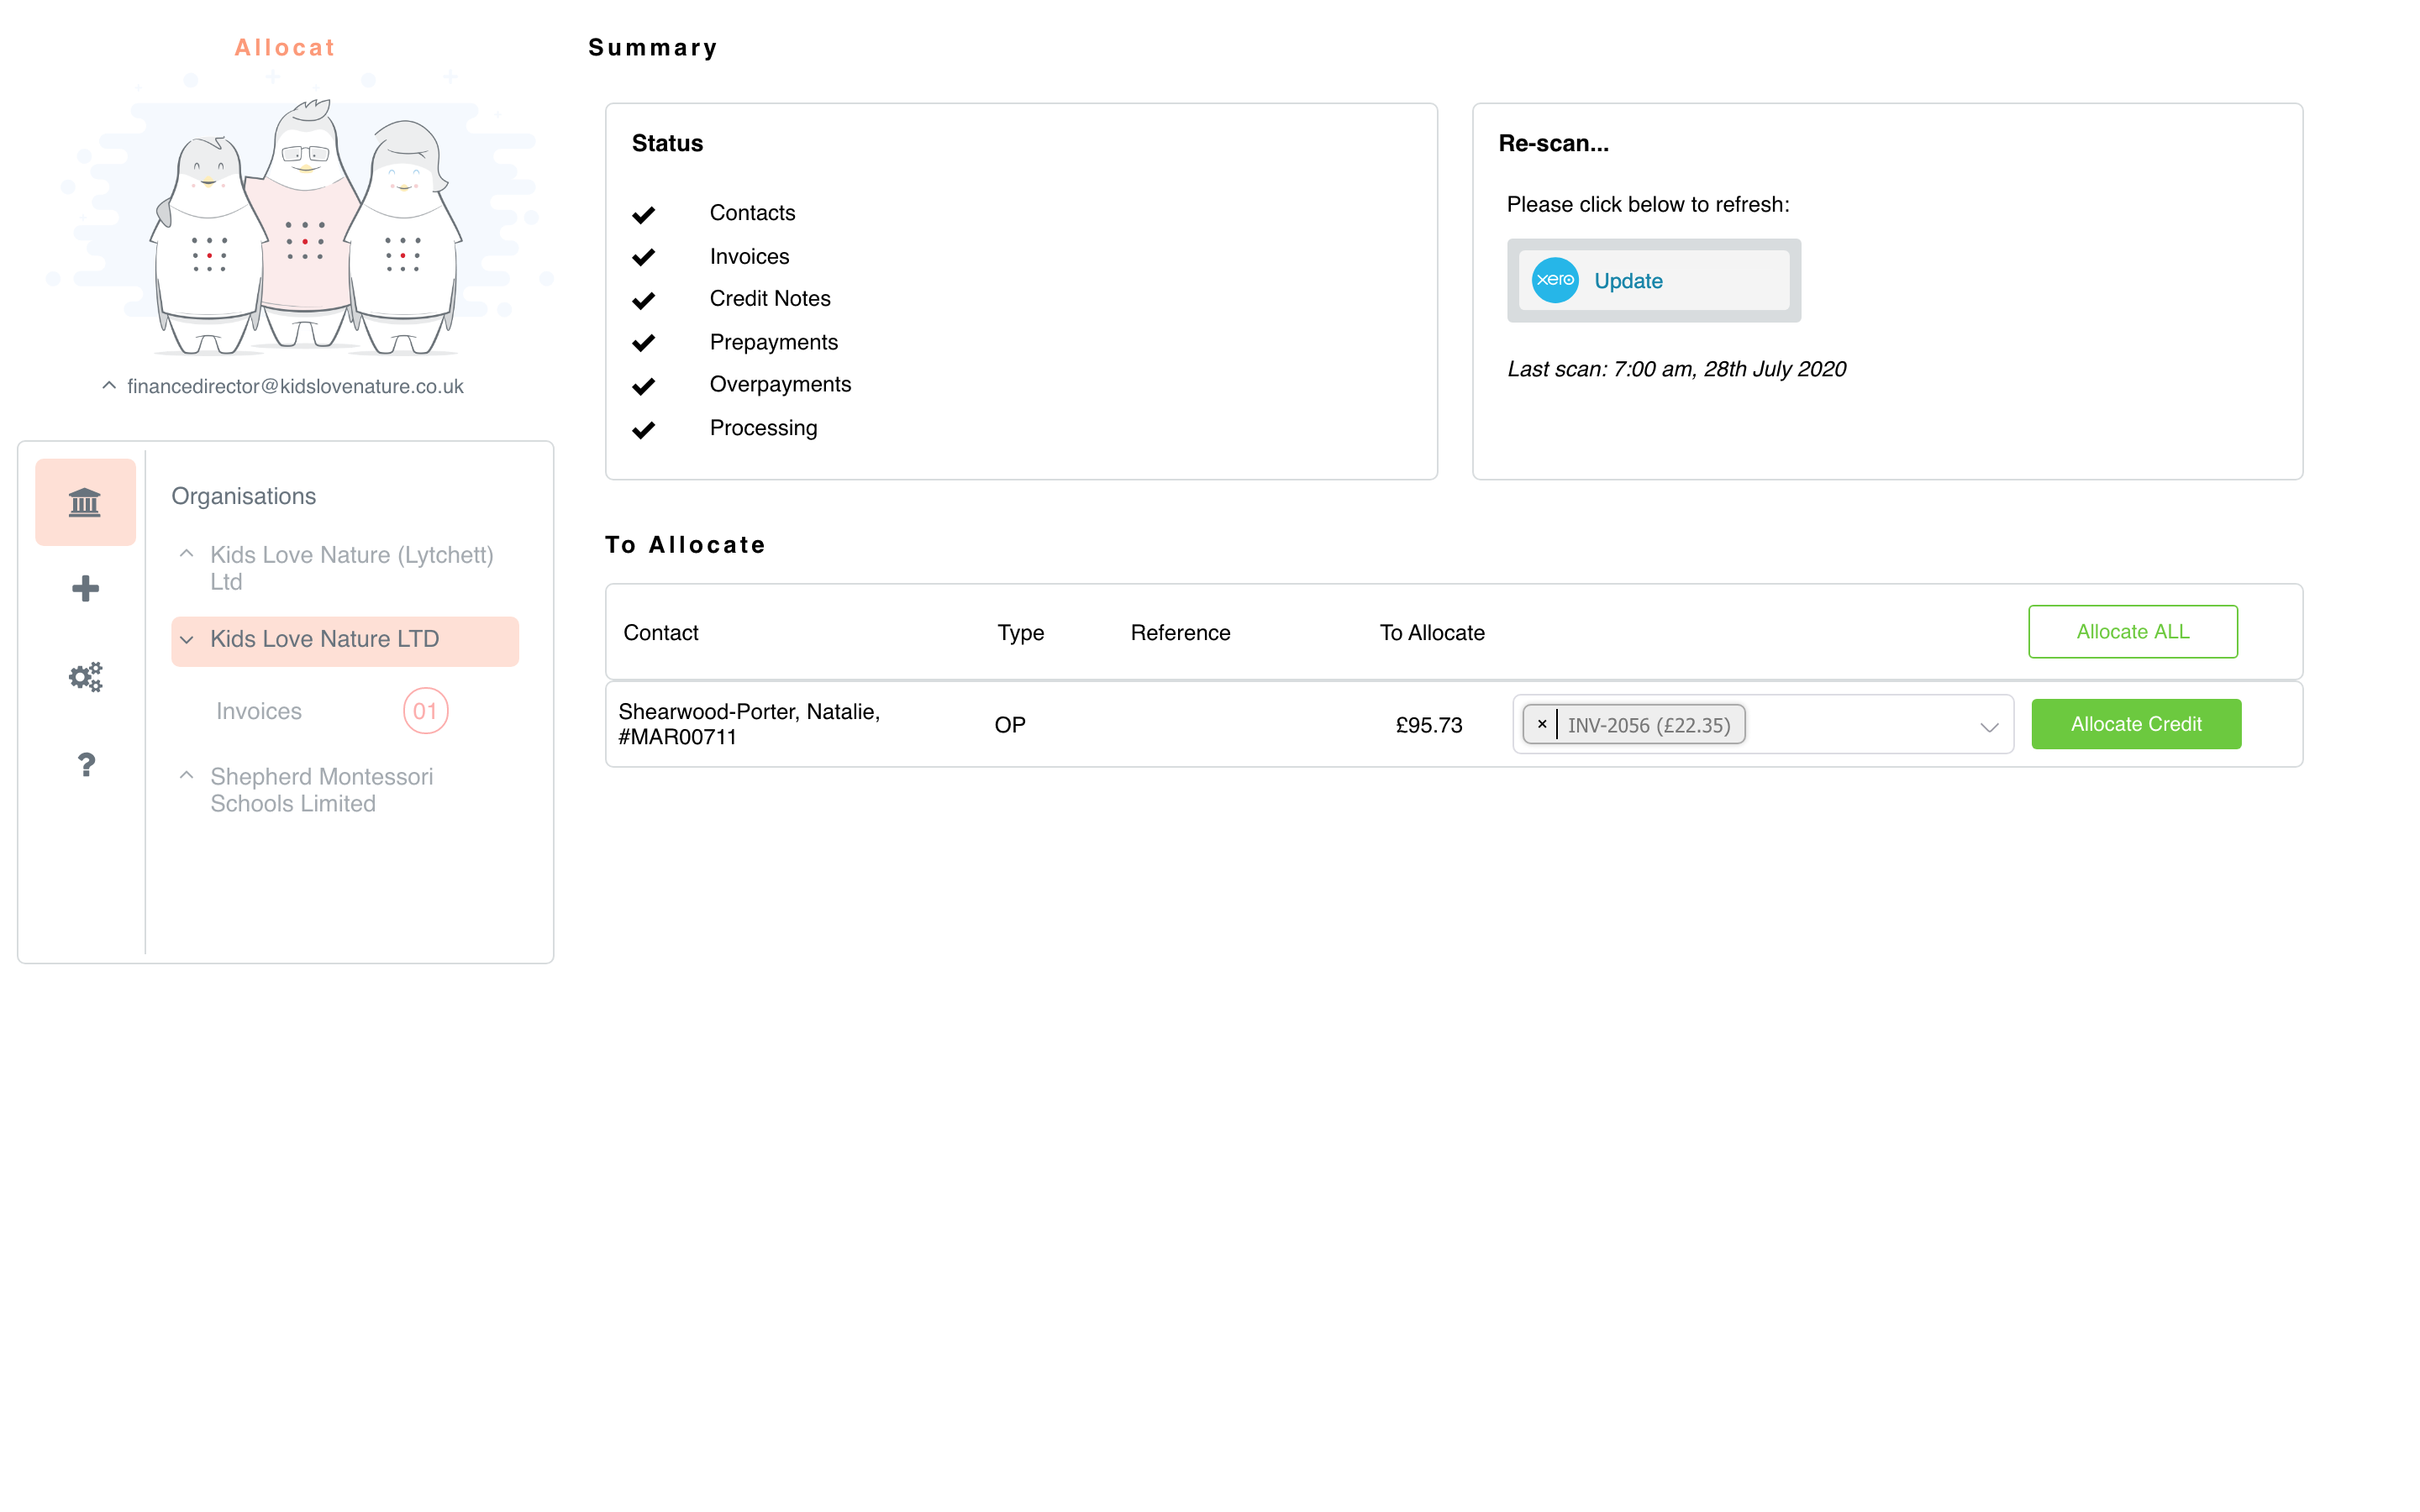Click the remove X icon on INV-2056
This screenshot has height=1512, width=2420.
pos(1540,725)
